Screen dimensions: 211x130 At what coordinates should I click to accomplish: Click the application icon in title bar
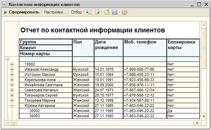coord(4,4)
